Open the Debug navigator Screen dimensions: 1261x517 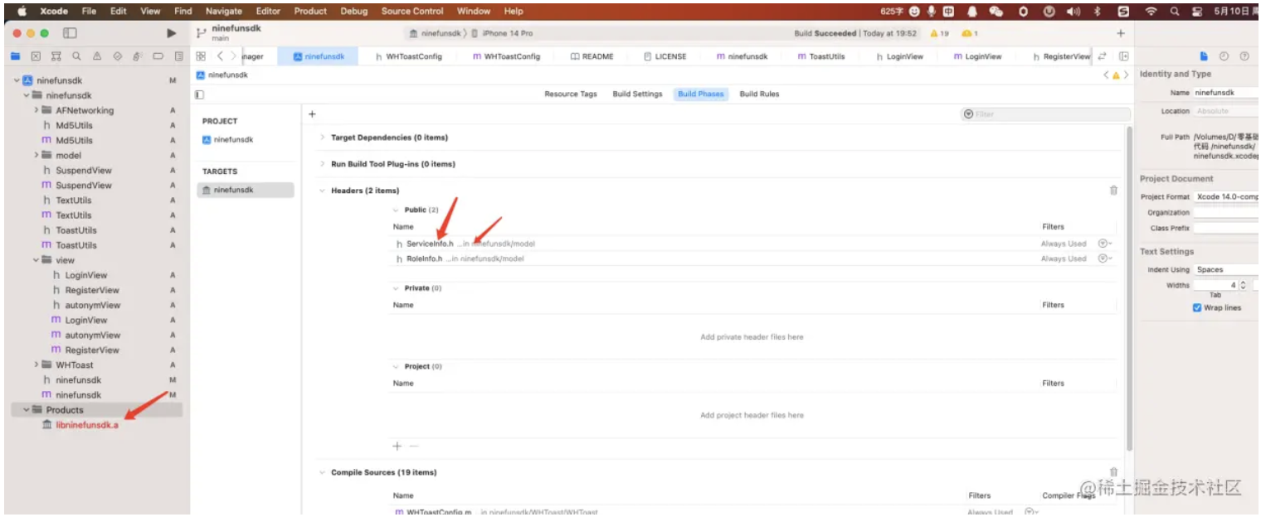pyautogui.click(x=137, y=56)
